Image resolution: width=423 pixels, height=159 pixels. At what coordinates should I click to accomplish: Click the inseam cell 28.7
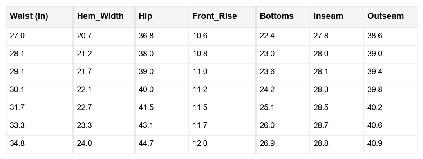(336, 126)
